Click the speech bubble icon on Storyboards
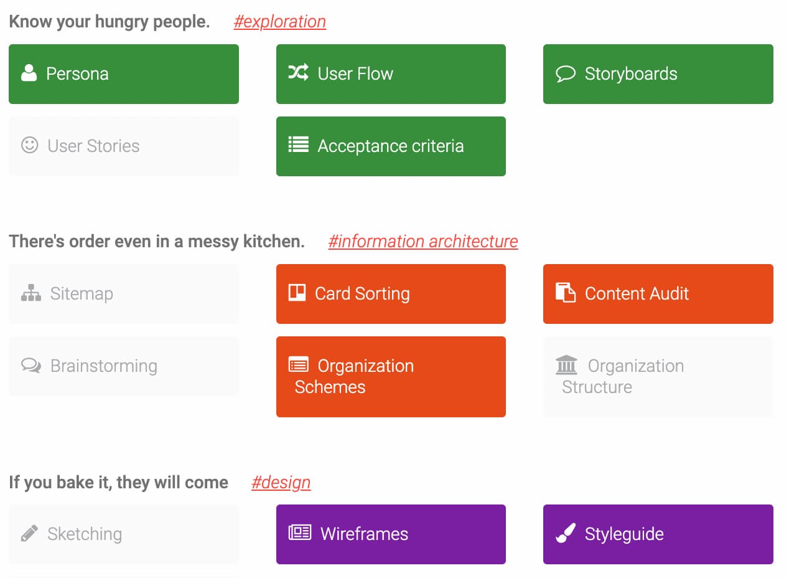 [x=566, y=73]
